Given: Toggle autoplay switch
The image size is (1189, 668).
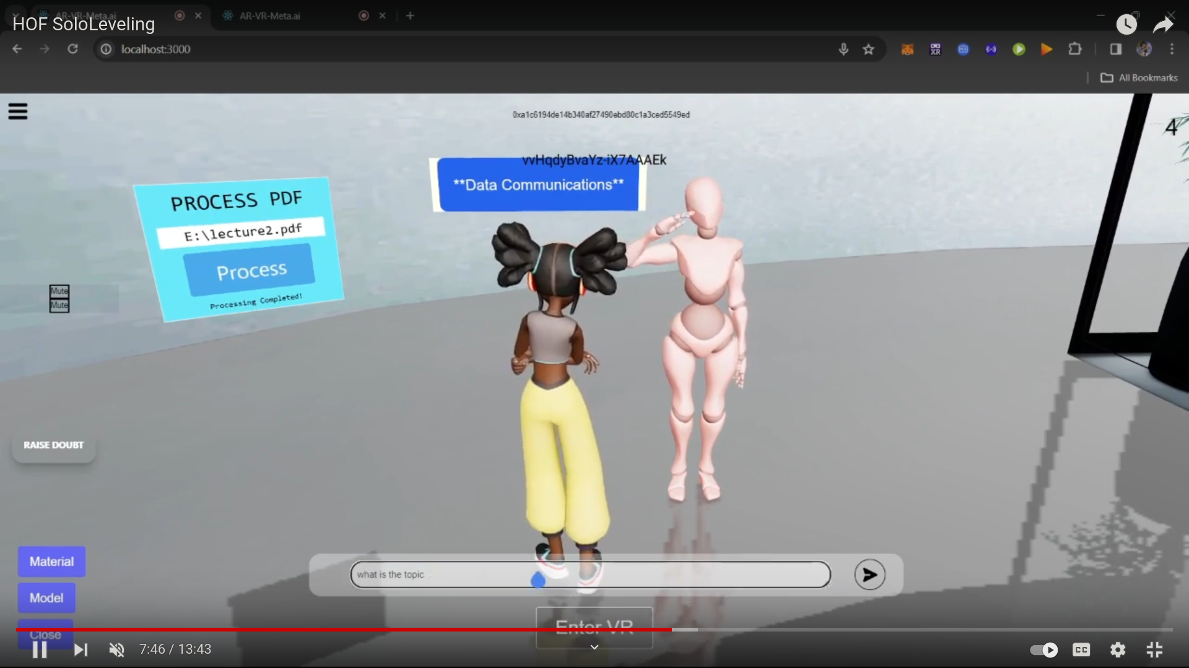Looking at the screenshot, I should point(1044,649).
